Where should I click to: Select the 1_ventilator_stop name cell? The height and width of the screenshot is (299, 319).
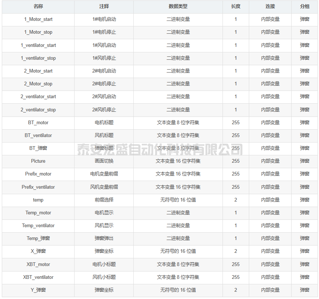point(38,58)
